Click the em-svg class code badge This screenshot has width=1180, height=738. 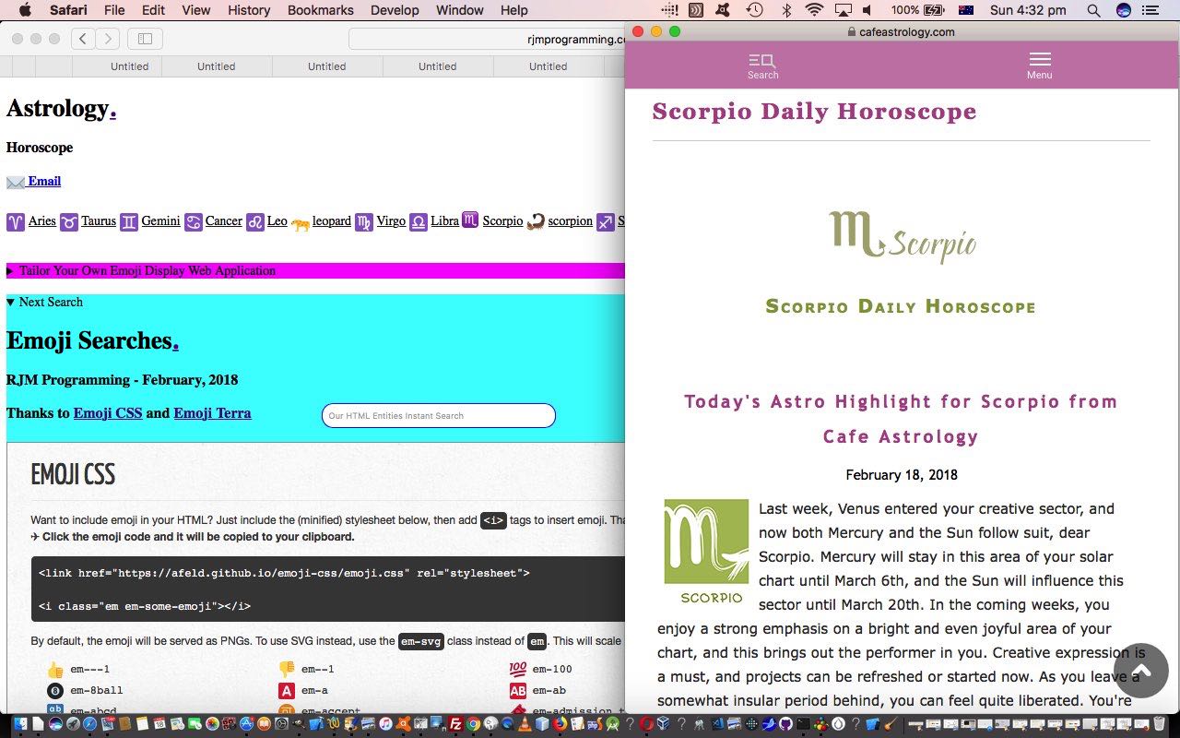click(x=420, y=641)
